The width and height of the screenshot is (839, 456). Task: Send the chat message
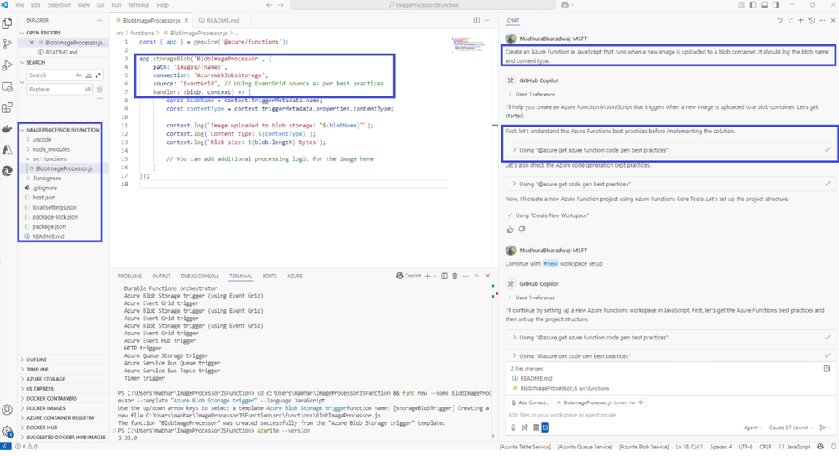tap(822, 427)
